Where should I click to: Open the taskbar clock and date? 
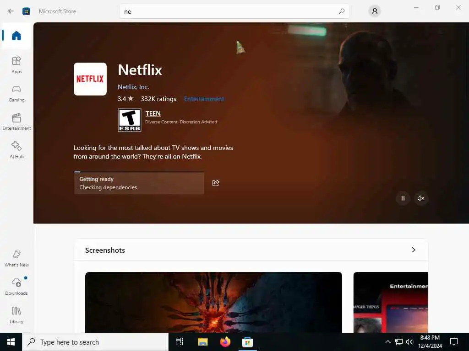coord(430,342)
